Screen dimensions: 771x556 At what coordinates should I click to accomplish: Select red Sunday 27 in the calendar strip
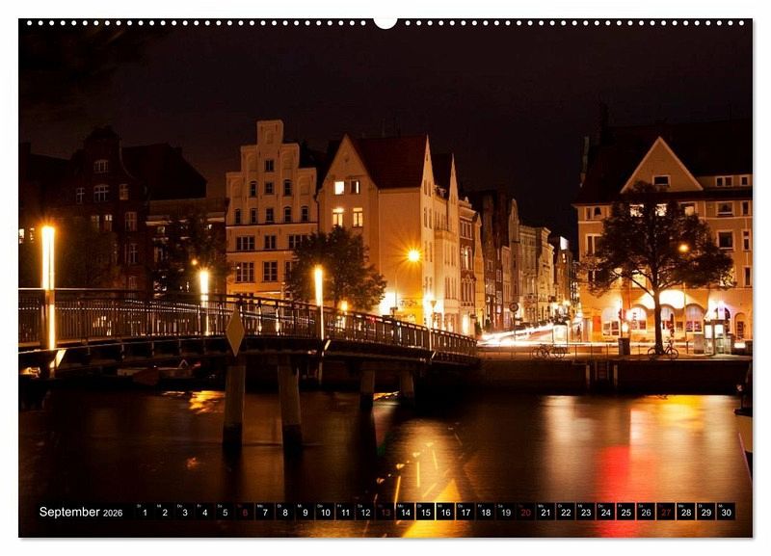tap(666, 512)
